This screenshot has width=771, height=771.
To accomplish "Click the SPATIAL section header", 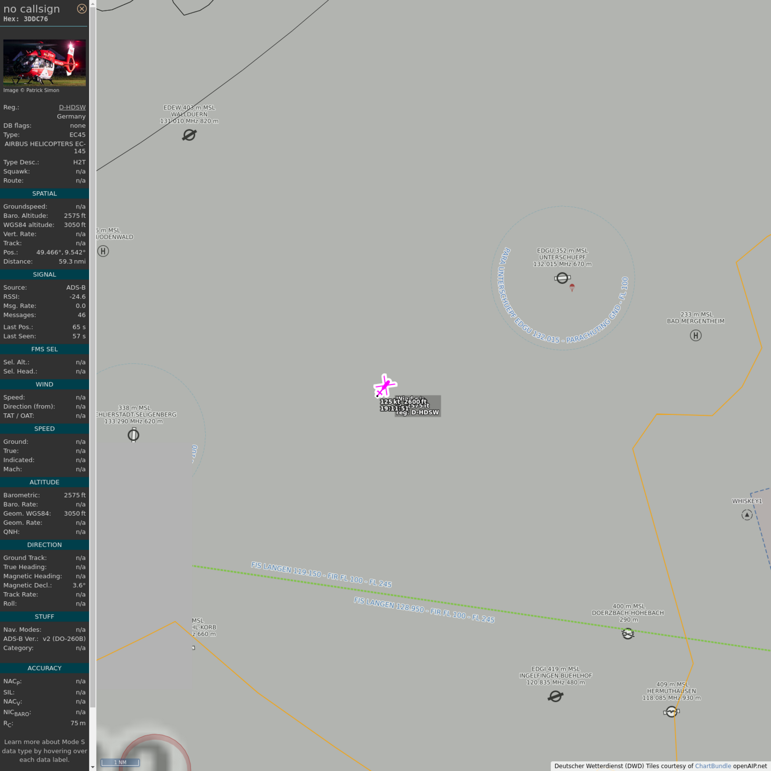I will pyautogui.click(x=44, y=194).
